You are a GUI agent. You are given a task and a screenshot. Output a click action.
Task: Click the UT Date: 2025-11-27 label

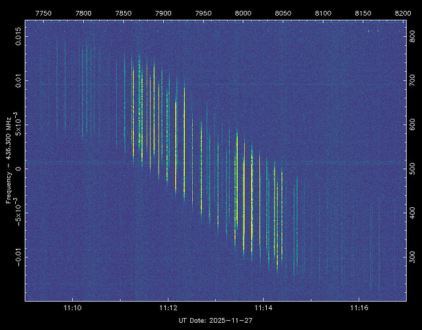pyautogui.click(x=216, y=320)
